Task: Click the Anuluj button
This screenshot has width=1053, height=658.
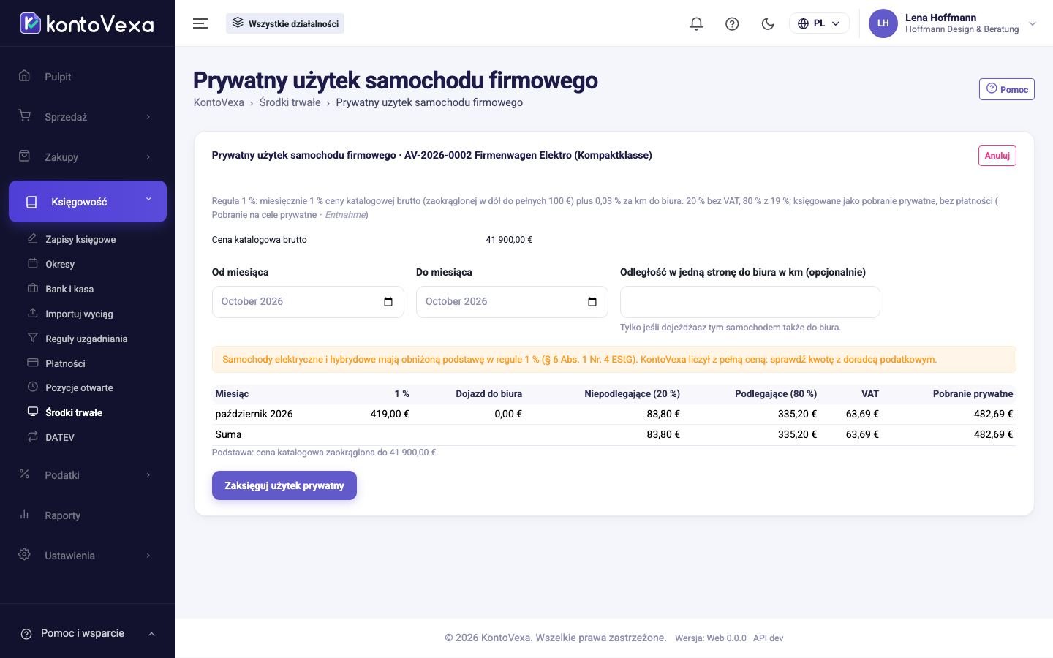Action: (997, 156)
